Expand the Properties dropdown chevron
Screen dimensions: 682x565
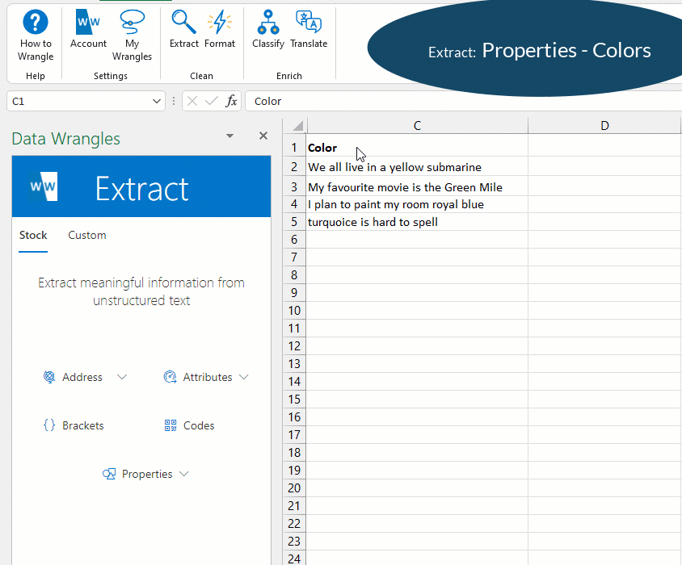pyautogui.click(x=184, y=474)
